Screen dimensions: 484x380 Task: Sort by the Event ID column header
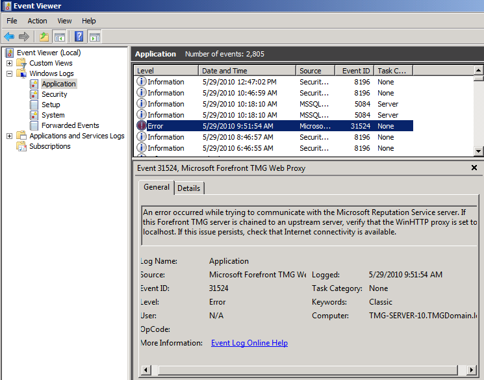(x=354, y=71)
